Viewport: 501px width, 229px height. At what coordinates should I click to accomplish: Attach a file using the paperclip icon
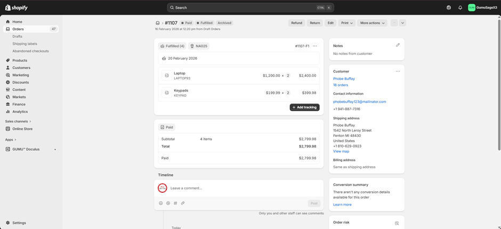pyautogui.click(x=183, y=203)
